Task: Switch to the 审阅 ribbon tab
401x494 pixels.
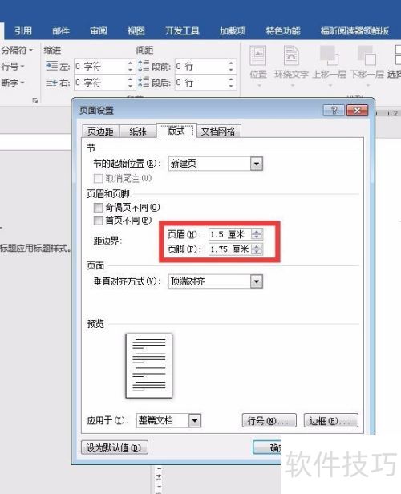Action: pos(99,30)
